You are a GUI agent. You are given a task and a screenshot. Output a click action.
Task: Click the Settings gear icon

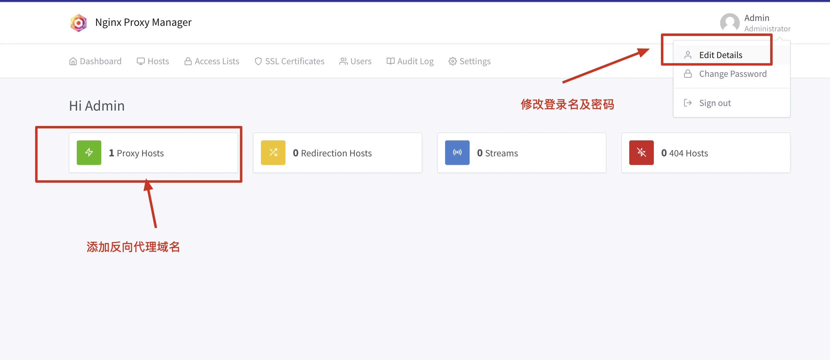452,61
